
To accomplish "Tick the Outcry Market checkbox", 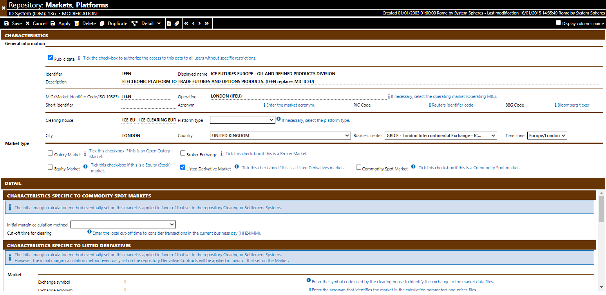I will click(x=50, y=153).
